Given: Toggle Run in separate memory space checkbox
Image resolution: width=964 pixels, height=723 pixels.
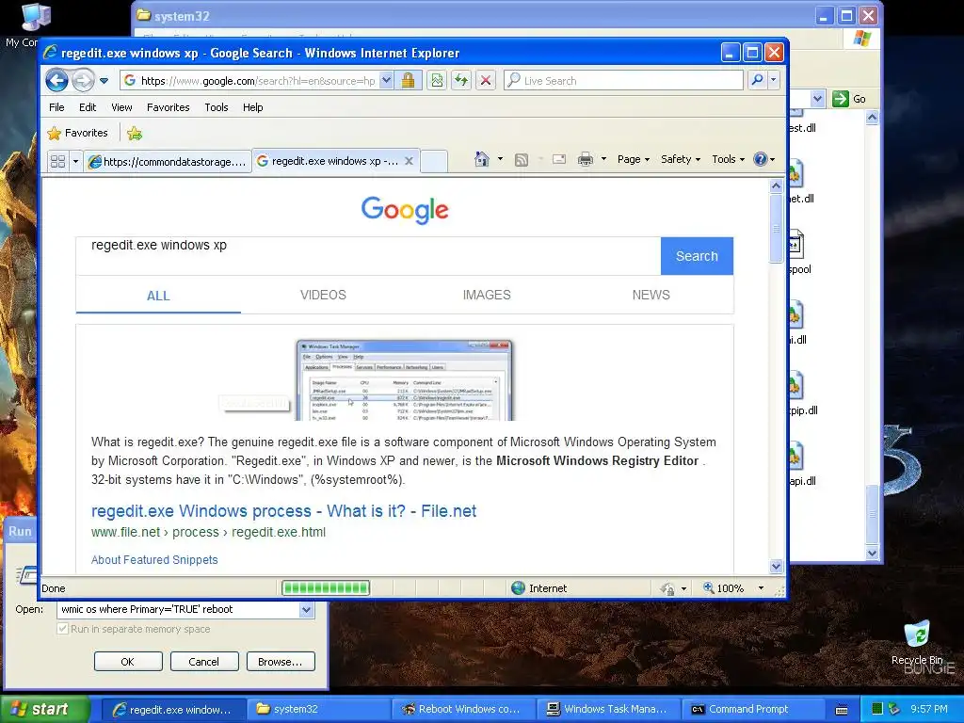Looking at the screenshot, I should [63, 629].
